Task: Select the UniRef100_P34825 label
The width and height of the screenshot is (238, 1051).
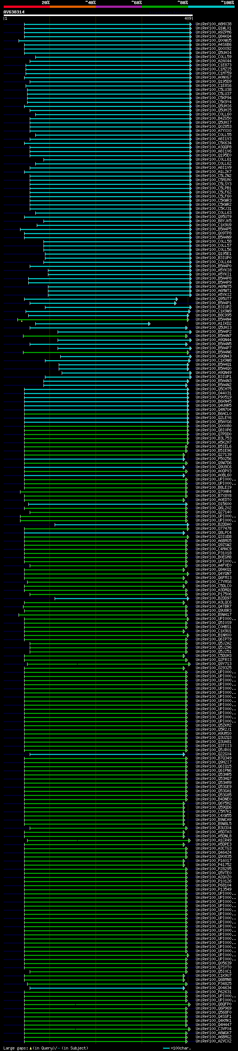Action: 213,984
